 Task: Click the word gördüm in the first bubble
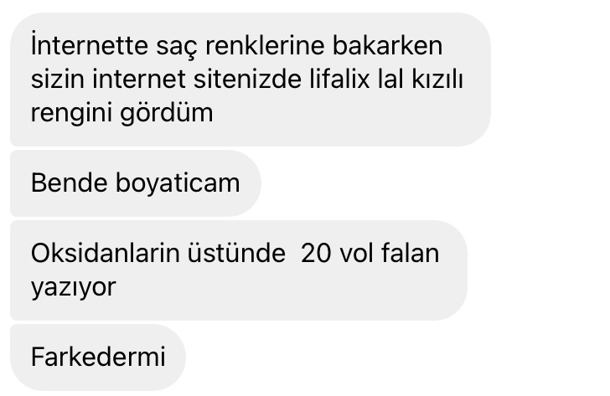(x=167, y=114)
